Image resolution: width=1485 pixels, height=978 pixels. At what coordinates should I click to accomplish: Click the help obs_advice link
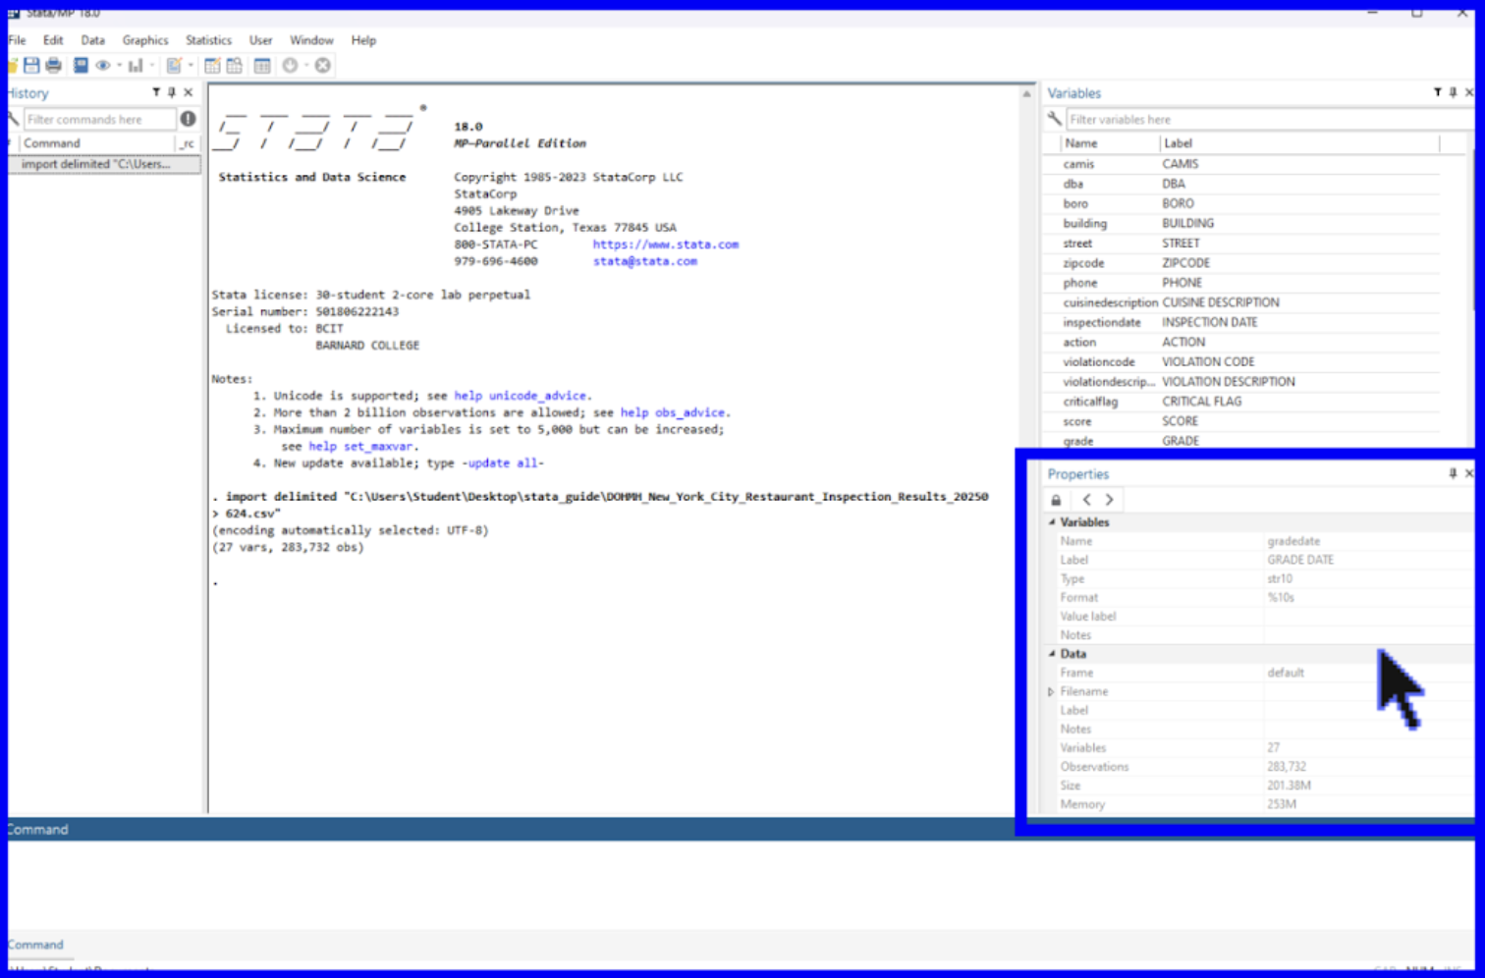click(x=674, y=412)
